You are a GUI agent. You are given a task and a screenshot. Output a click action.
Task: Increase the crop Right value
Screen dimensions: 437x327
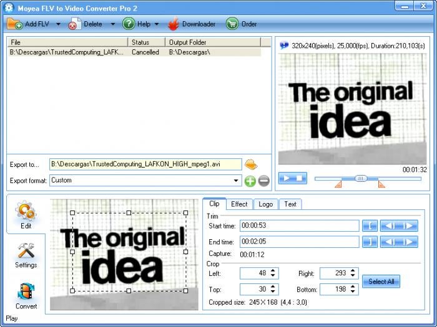[x=353, y=270]
